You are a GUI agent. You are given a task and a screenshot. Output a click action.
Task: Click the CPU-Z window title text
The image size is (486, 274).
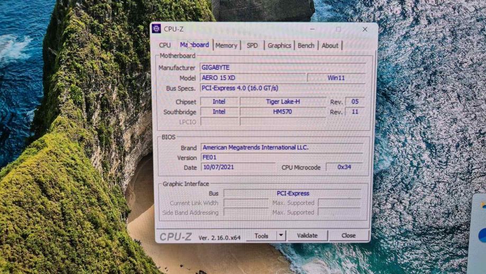pyautogui.click(x=173, y=29)
